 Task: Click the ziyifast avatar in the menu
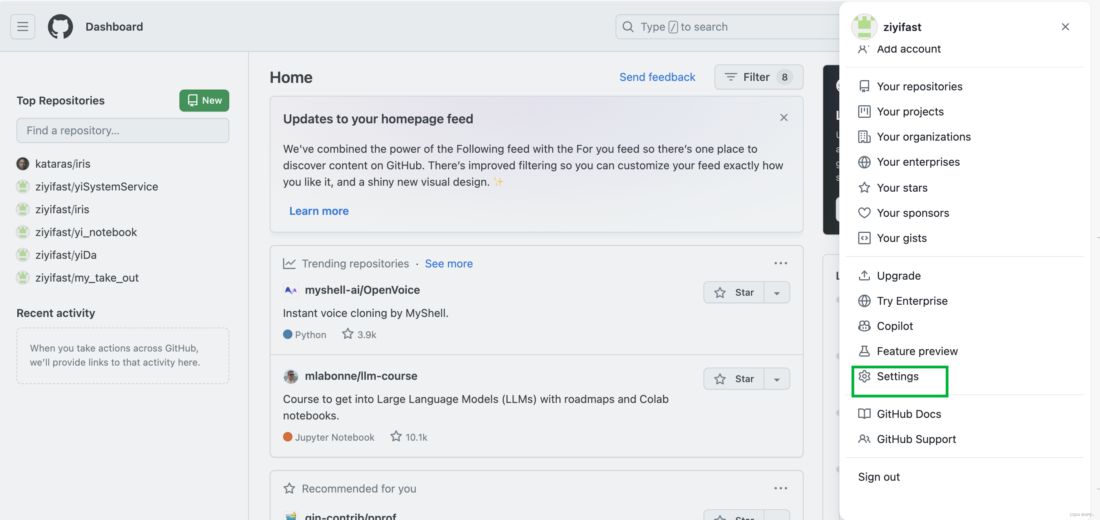point(864,26)
